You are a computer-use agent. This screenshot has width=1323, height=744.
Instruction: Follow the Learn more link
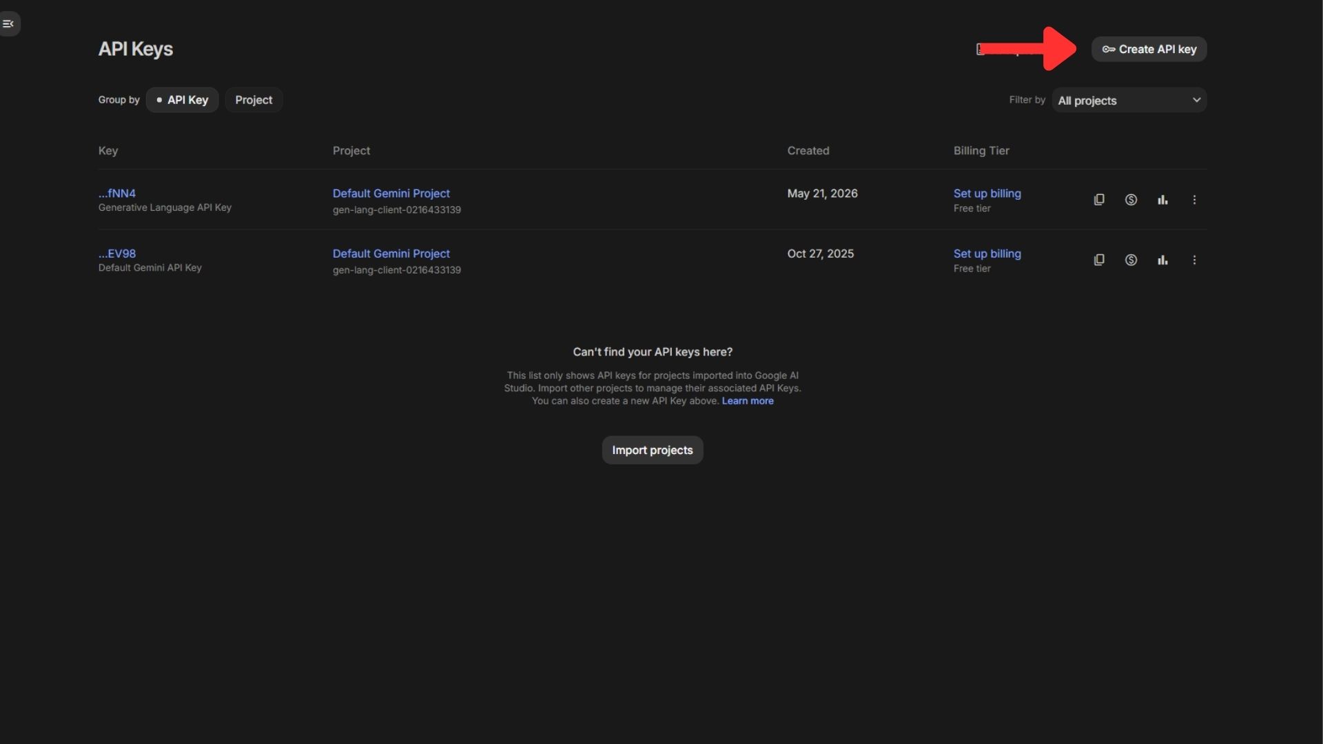(x=748, y=401)
